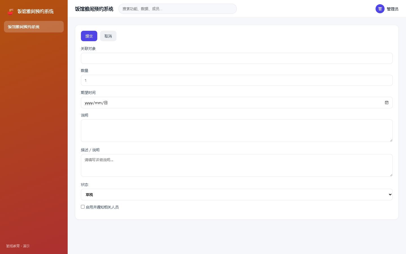
Task: Click into the 关联对象 input field
Action: point(237,58)
